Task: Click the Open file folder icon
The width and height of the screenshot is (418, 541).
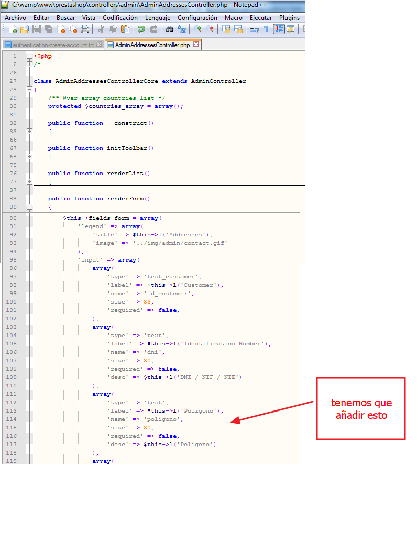Action: (24, 29)
